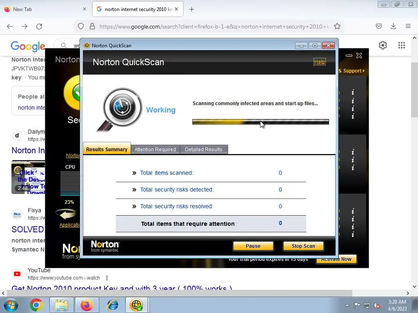Screen dimensions: 418x313
Task: Open the Application link in Norton window
Action: [x=69, y=225]
